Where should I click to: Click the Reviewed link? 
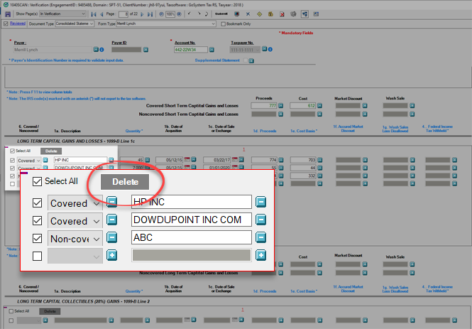pyautogui.click(x=17, y=23)
